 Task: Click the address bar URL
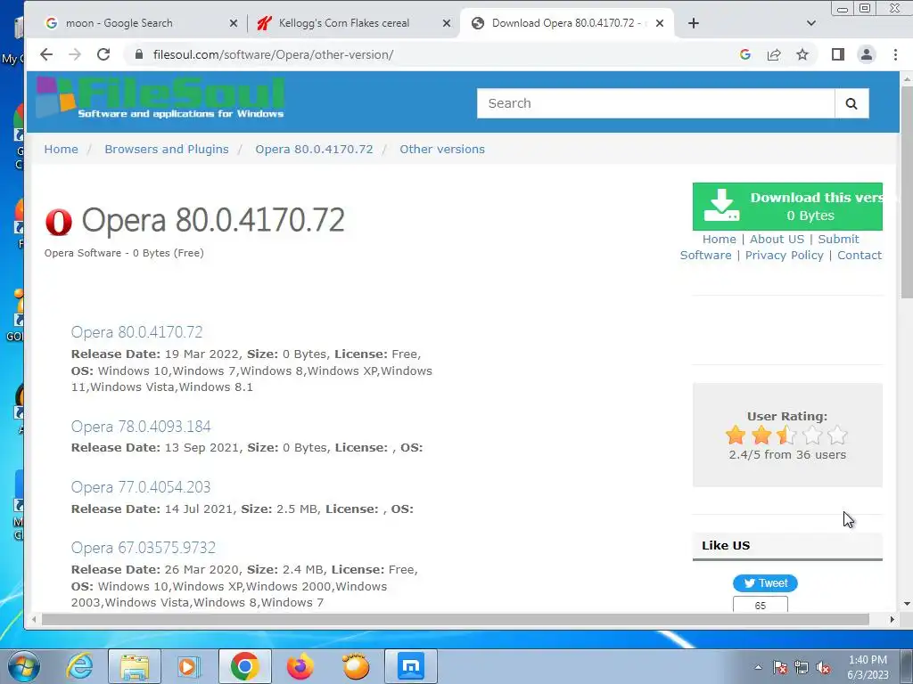click(273, 54)
